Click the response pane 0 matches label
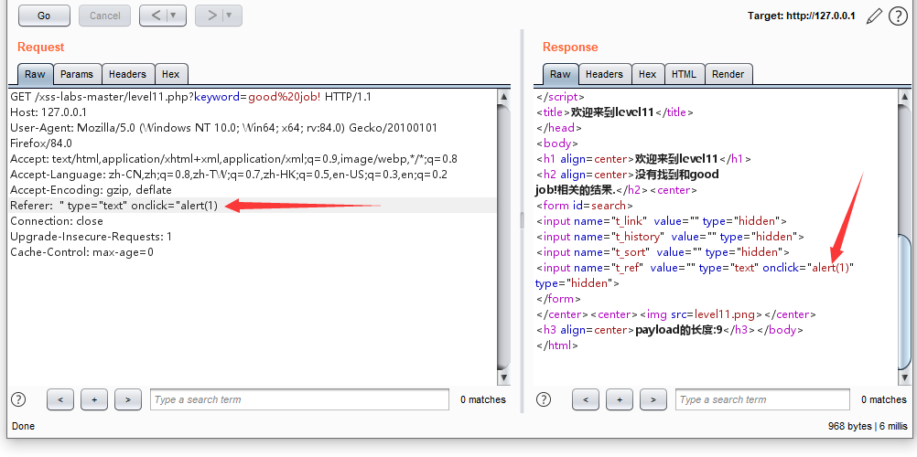This screenshot has height=457, width=917. (884, 399)
